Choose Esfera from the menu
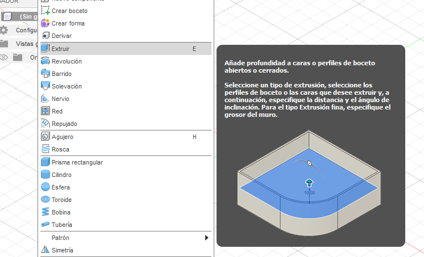 (126, 187)
